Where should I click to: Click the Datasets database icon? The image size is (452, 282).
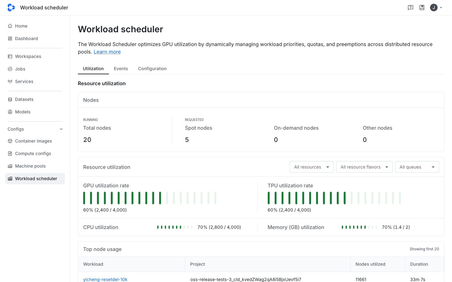[x=10, y=99]
